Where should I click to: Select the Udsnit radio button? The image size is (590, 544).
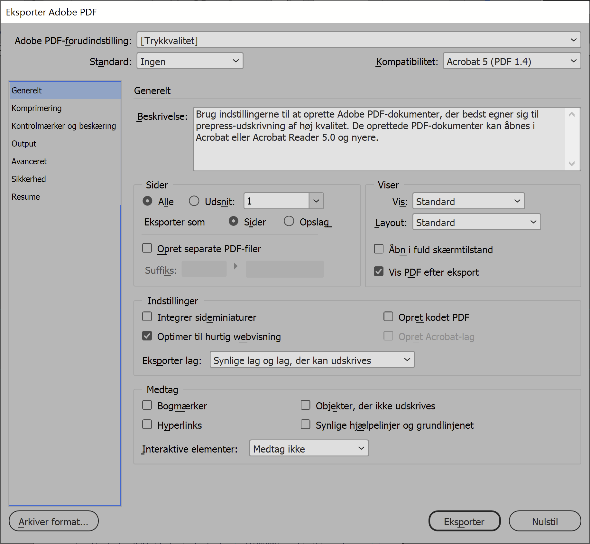pyautogui.click(x=194, y=201)
